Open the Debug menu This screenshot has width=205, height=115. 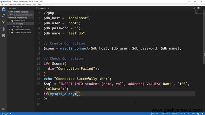(29, 4)
